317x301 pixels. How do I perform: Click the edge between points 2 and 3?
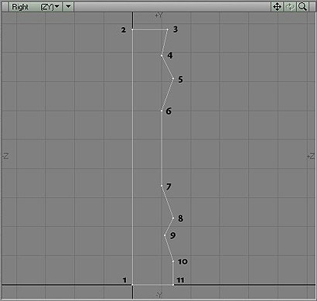coord(150,29)
